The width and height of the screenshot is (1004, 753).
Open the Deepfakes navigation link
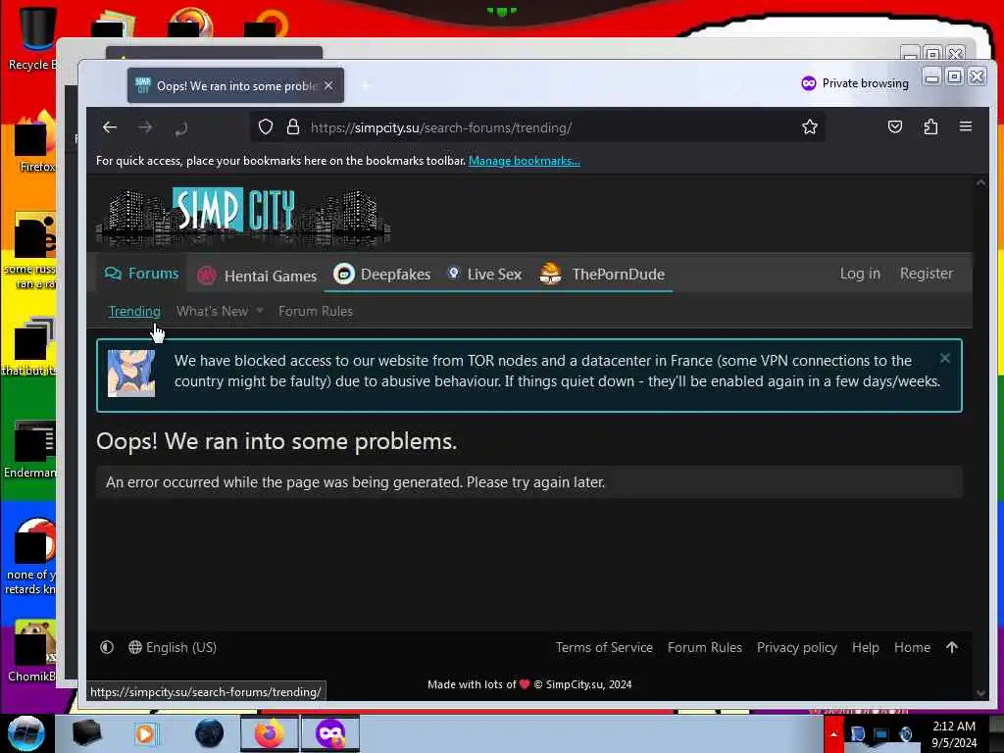point(382,275)
